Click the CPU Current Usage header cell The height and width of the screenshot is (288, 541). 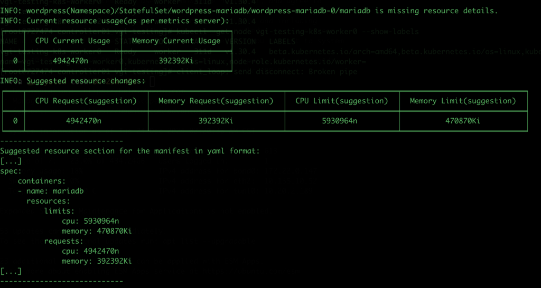coord(72,41)
